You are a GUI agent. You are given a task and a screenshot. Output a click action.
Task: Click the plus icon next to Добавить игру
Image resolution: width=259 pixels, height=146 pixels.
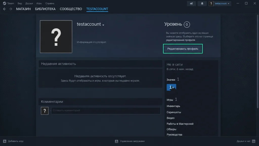(5, 141)
